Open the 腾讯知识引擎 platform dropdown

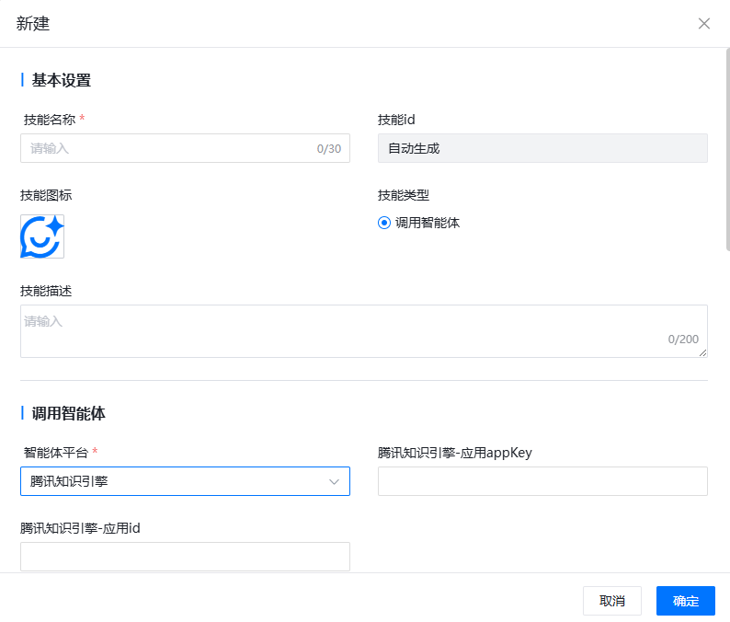(x=184, y=481)
